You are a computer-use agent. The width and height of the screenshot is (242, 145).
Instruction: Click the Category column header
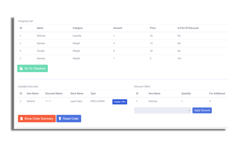(78, 28)
